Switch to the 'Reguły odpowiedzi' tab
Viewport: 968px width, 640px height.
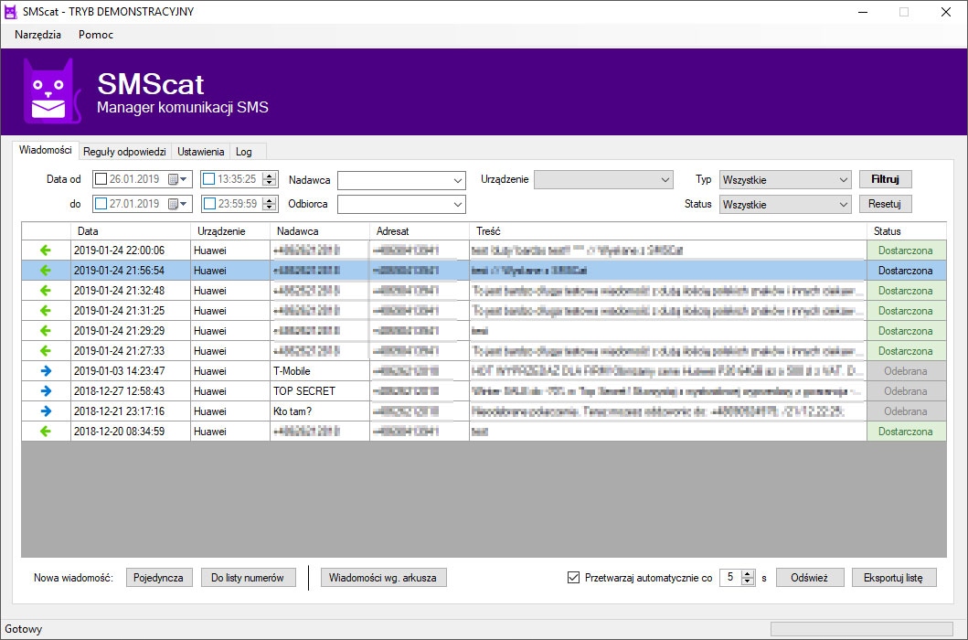[x=124, y=152]
